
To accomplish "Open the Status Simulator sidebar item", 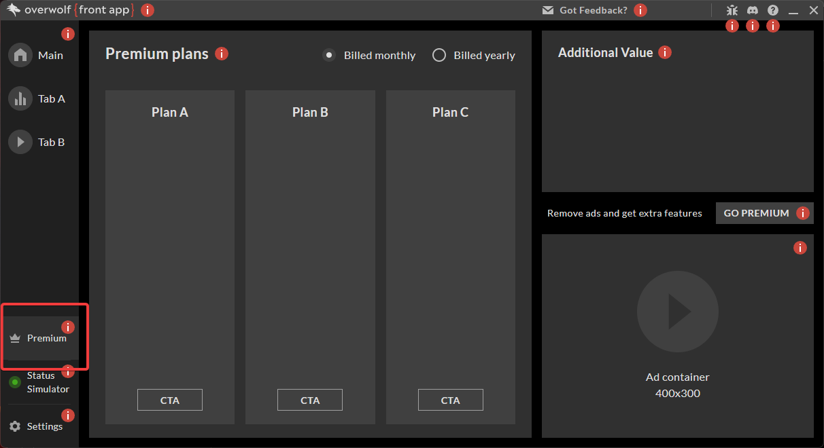I will [39, 382].
